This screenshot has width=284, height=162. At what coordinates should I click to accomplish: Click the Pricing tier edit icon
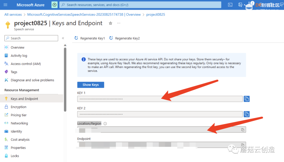6,115
